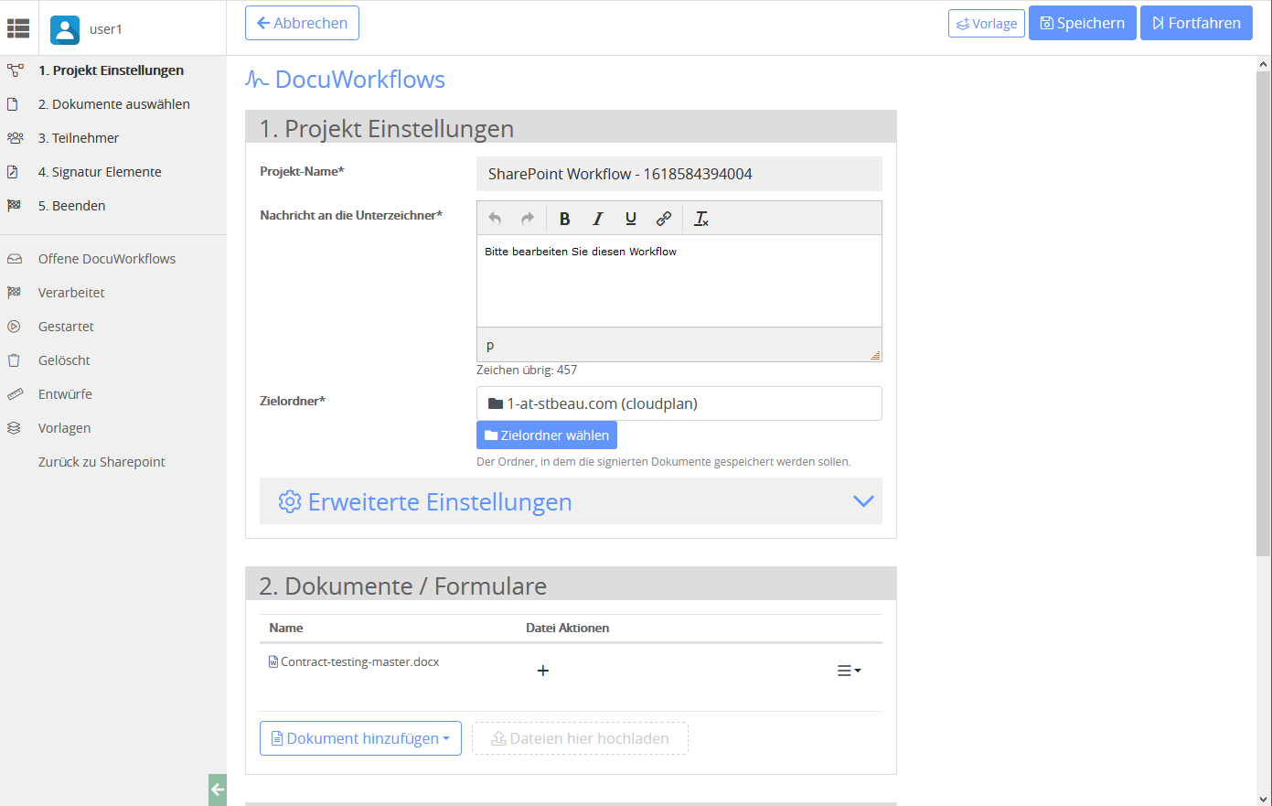Redo the last edit in the editor

coord(527,218)
